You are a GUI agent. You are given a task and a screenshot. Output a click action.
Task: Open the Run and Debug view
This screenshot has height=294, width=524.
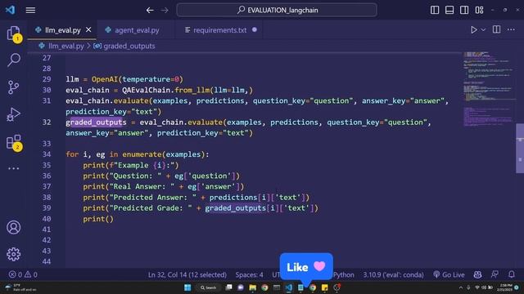click(13, 114)
